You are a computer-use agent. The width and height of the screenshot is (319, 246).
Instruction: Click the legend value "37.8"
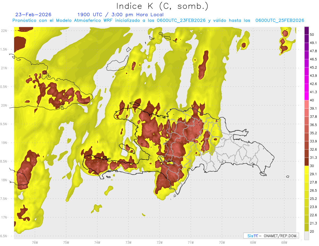(x=313, y=116)
